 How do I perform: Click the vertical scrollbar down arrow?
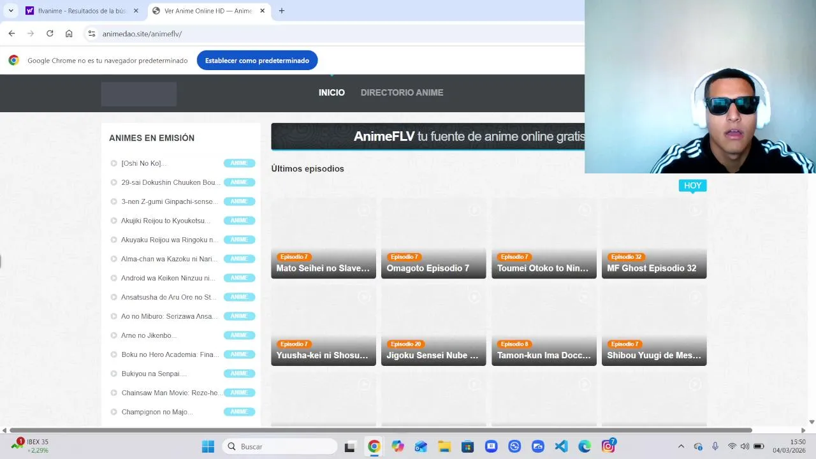pyautogui.click(x=811, y=422)
